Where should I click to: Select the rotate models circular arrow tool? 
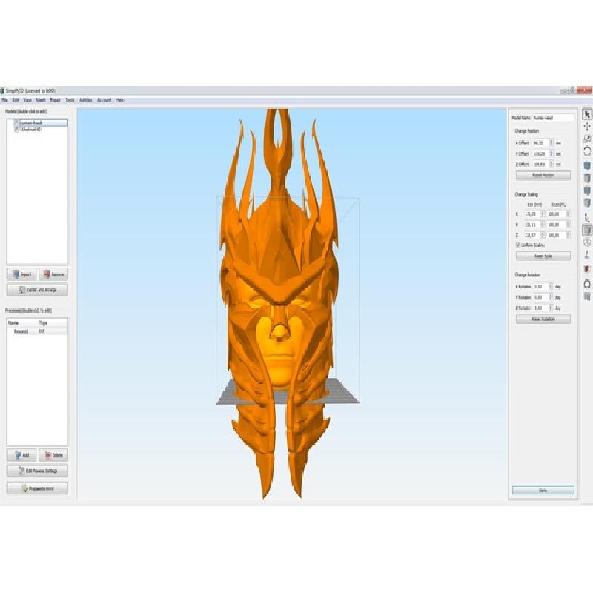(587, 150)
